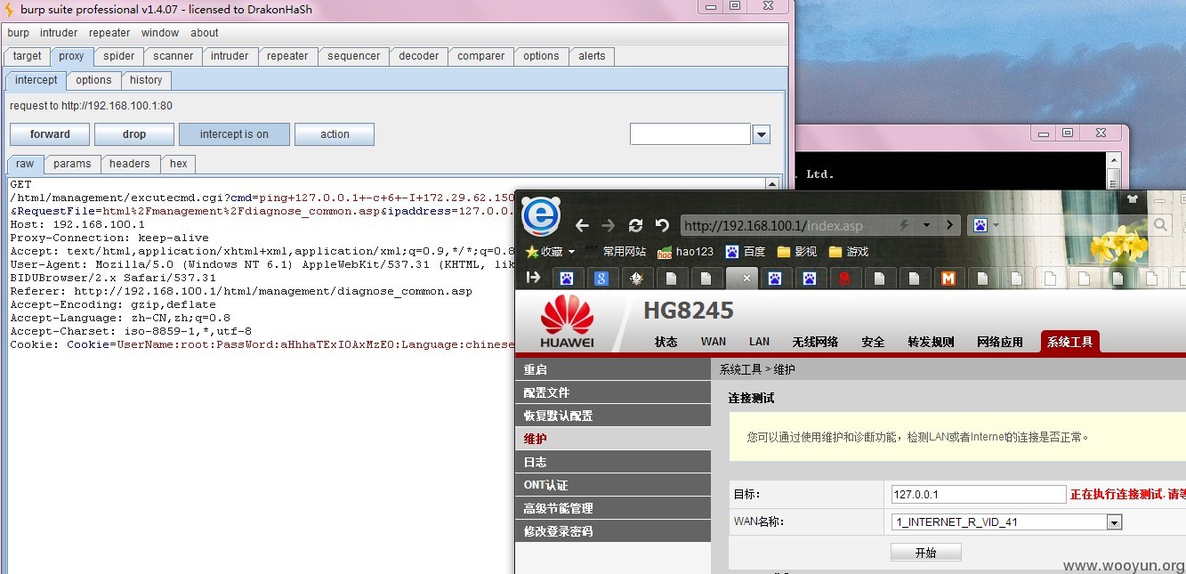Open the burp menu in the menu bar
1186x574 pixels.
pyautogui.click(x=18, y=33)
